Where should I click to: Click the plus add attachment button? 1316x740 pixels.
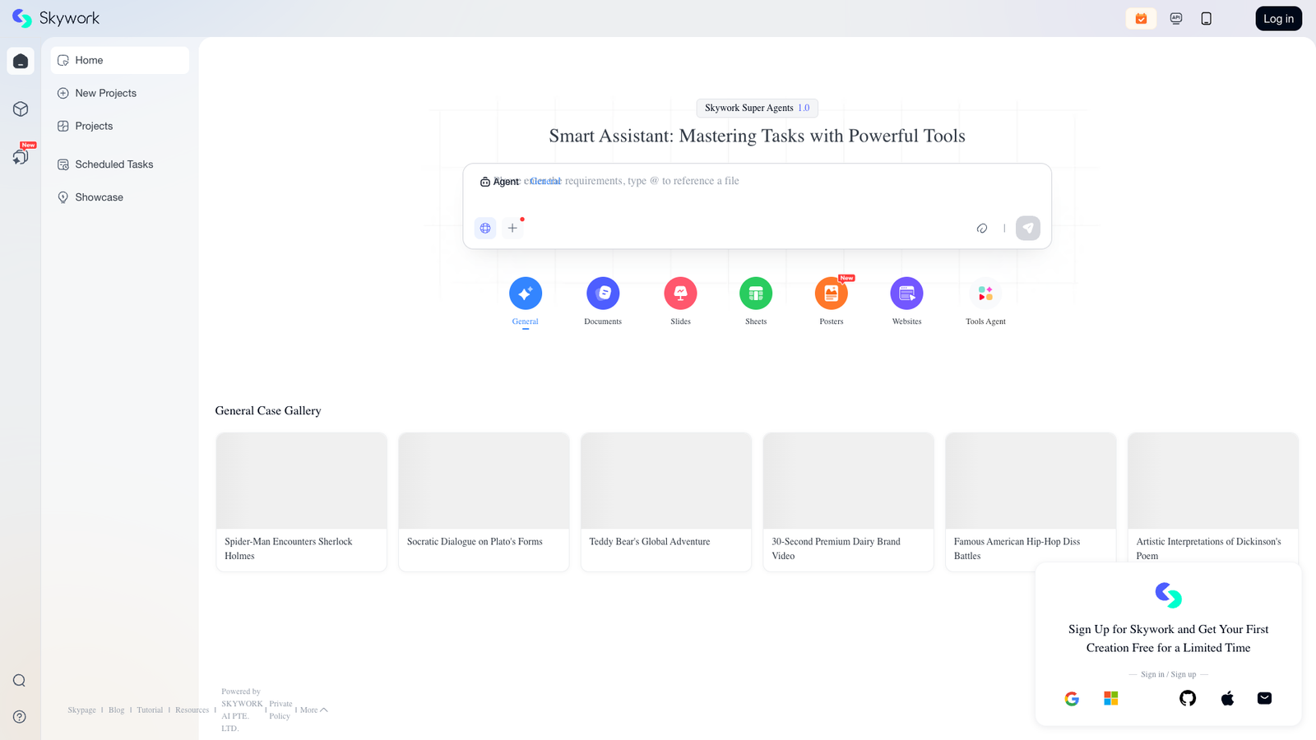[x=512, y=228]
